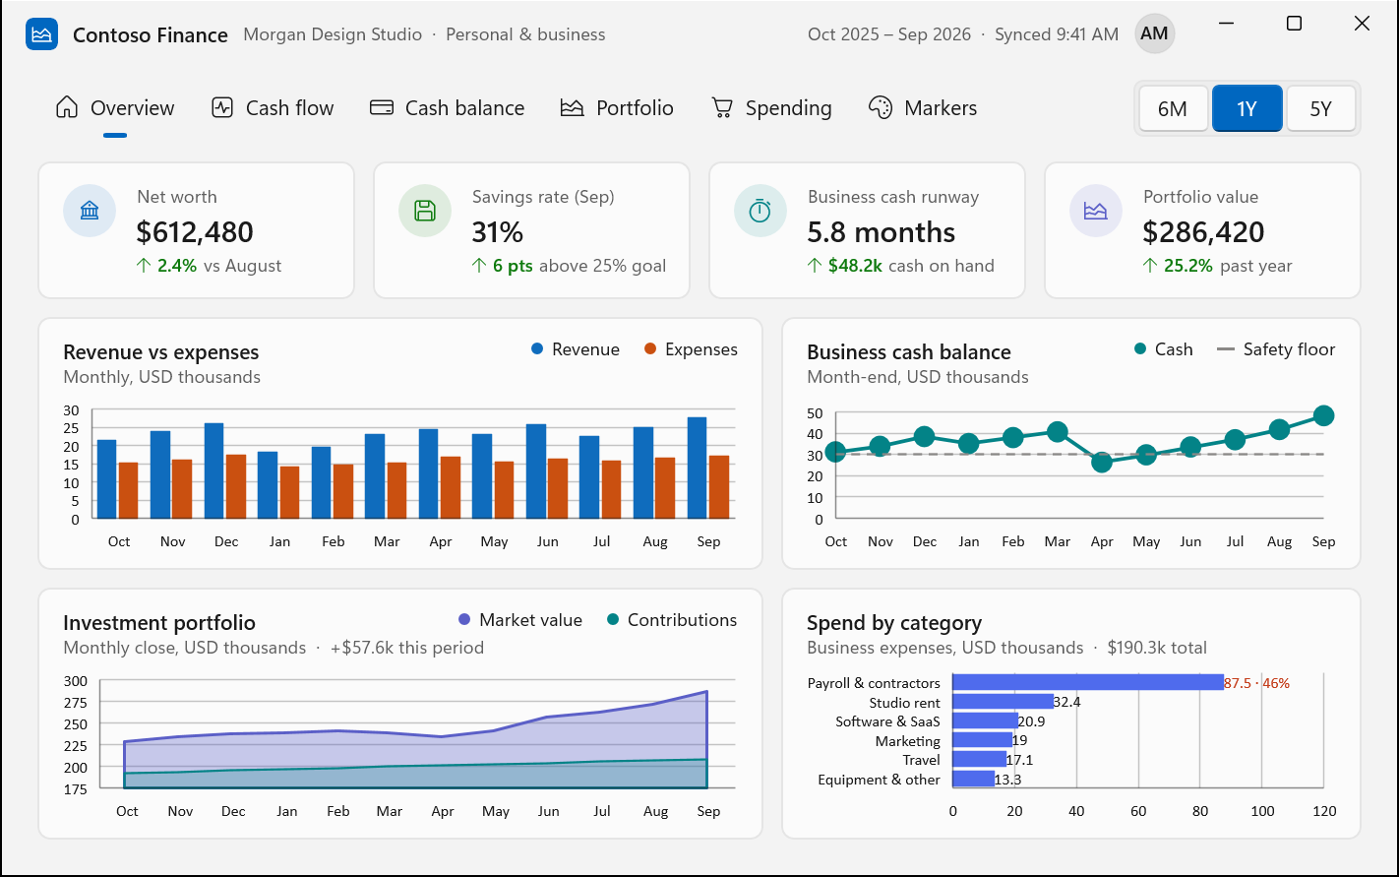The width and height of the screenshot is (1399, 877).
Task: Click the Markers palette icon
Action: coord(881,107)
